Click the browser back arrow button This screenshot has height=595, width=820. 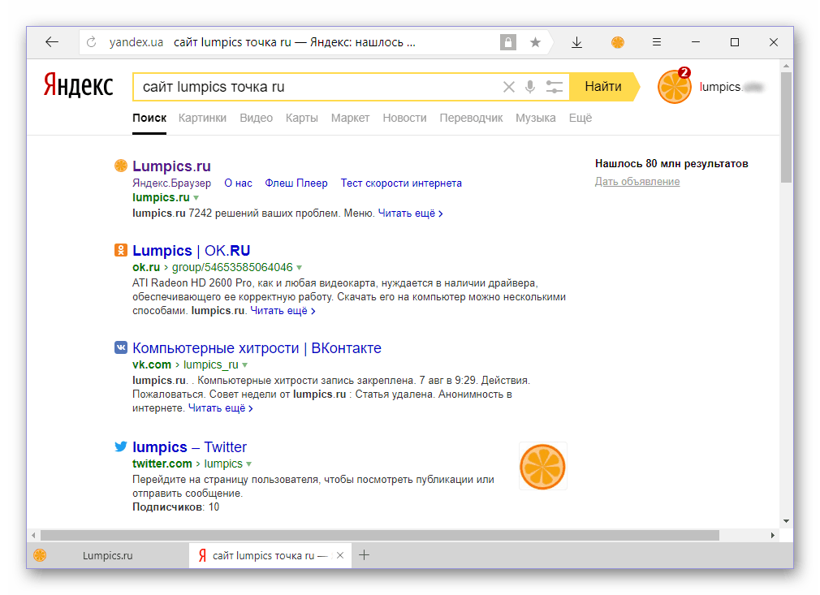pos(52,42)
